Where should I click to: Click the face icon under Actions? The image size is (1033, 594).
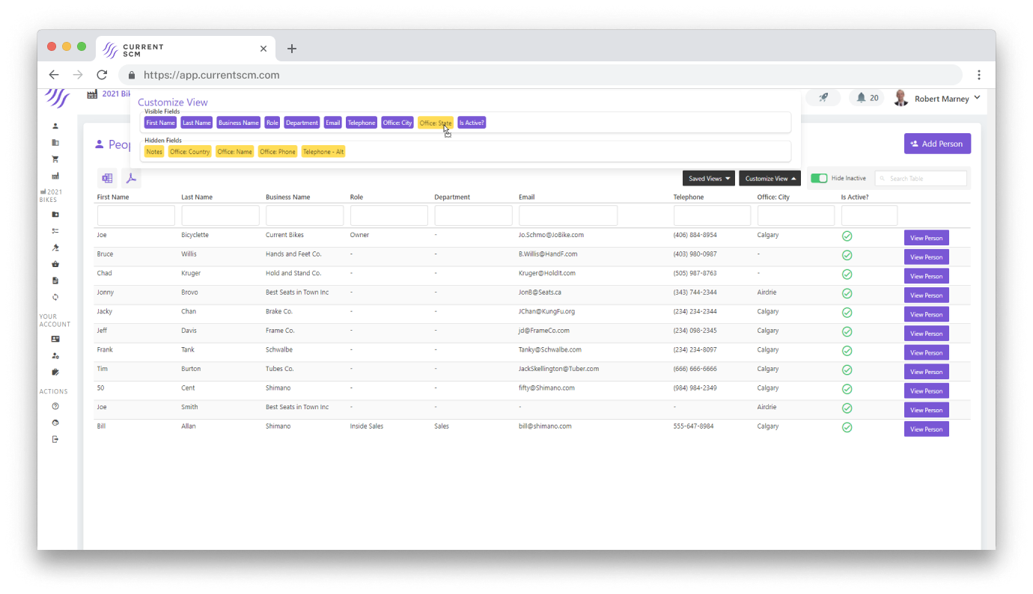pyautogui.click(x=55, y=423)
